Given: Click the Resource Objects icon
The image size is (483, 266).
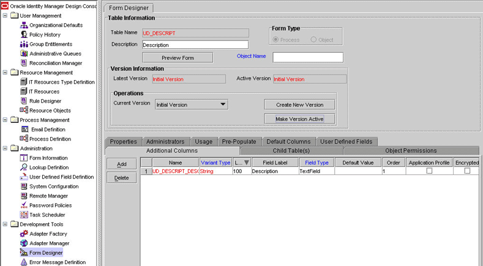Looking at the screenshot, I should (24, 110).
